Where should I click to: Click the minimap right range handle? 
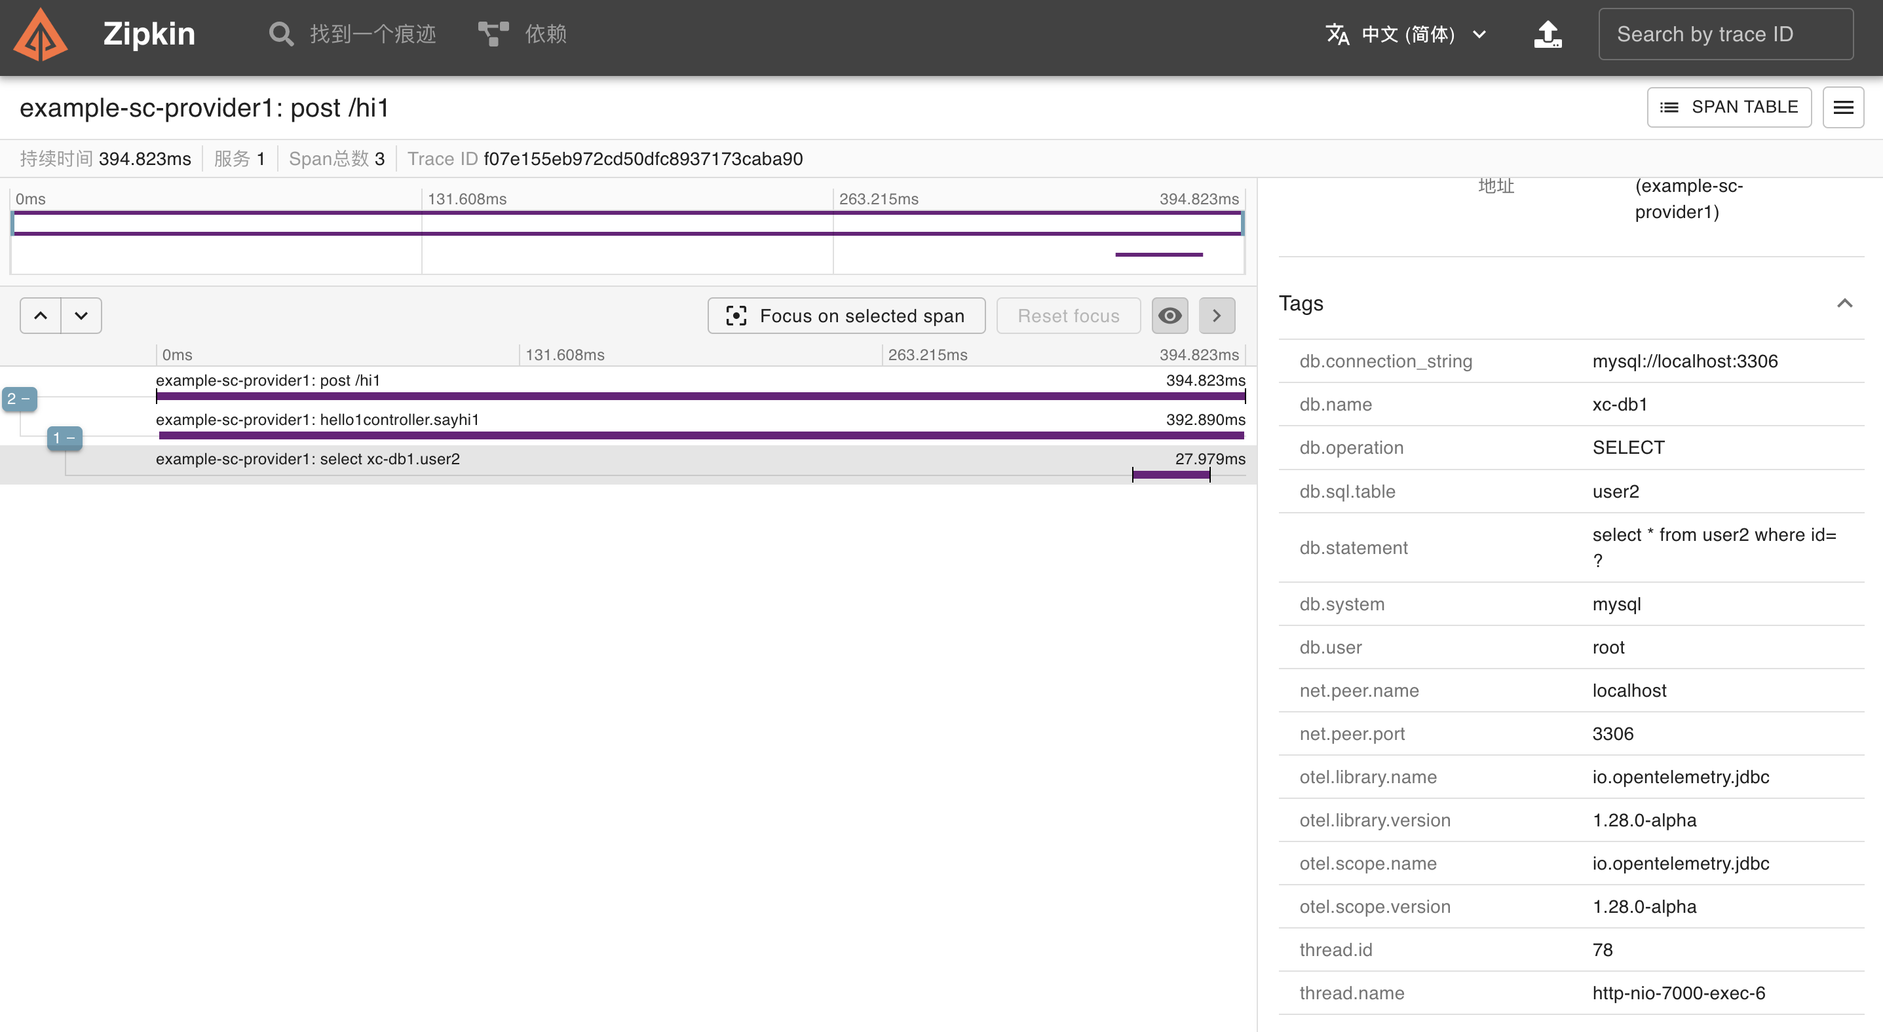click(1242, 223)
